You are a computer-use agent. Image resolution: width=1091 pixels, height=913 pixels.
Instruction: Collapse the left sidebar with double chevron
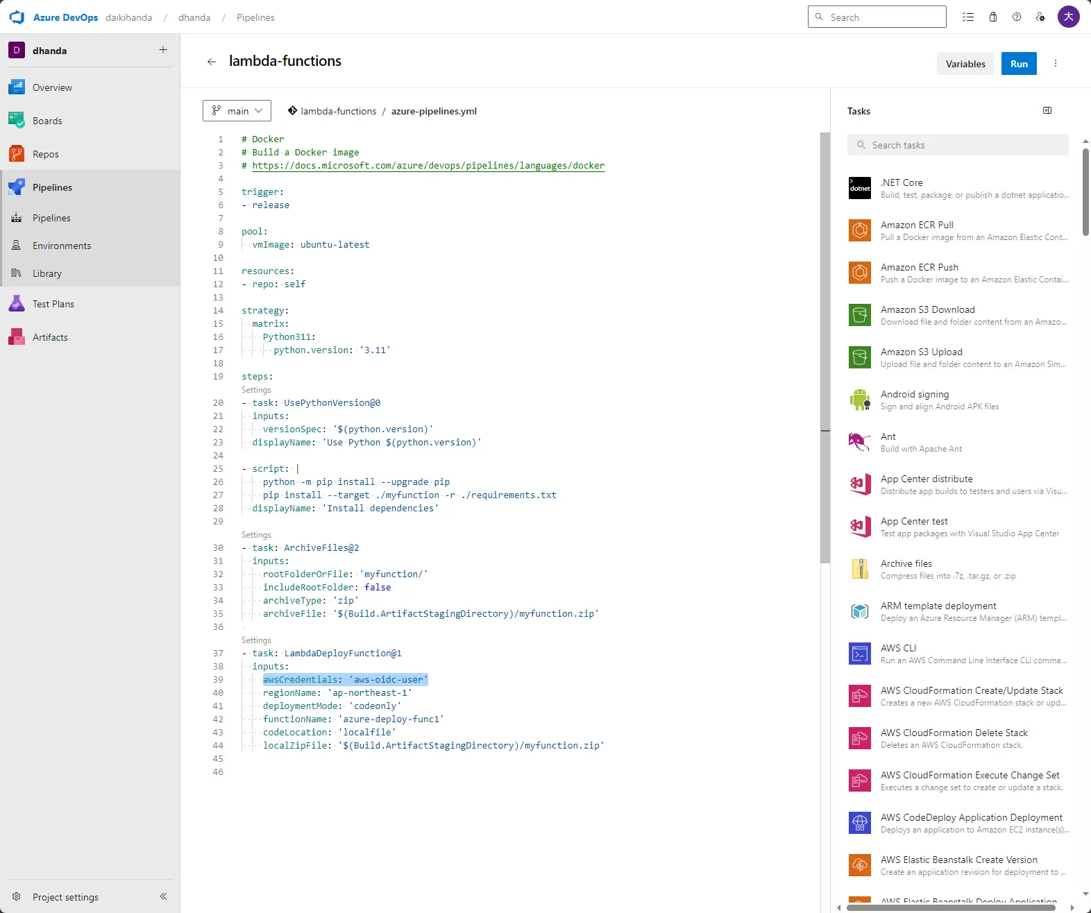163,896
